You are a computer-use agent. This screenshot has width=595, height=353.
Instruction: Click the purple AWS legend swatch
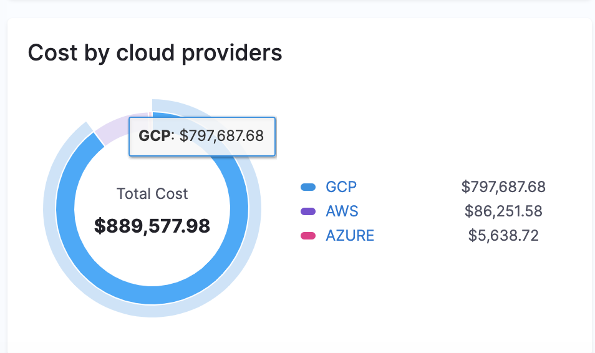(x=308, y=211)
